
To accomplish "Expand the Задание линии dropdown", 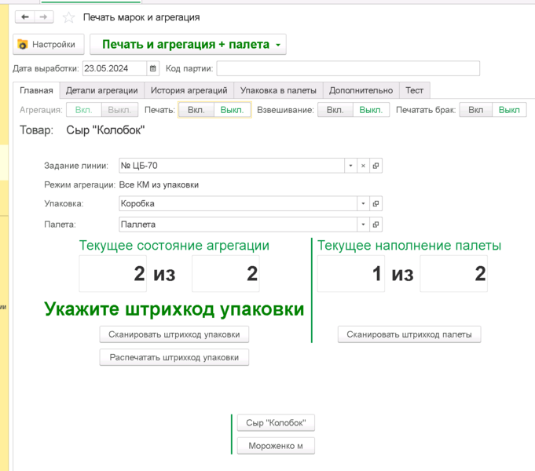I will coord(350,166).
